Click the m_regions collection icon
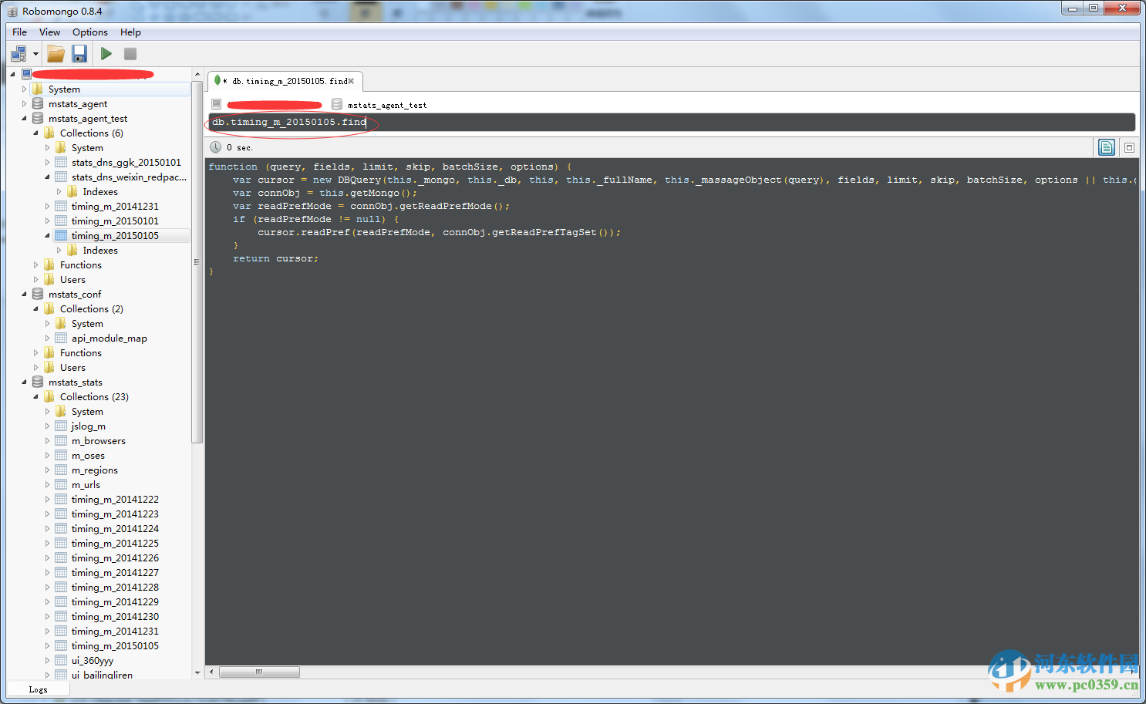 point(61,470)
